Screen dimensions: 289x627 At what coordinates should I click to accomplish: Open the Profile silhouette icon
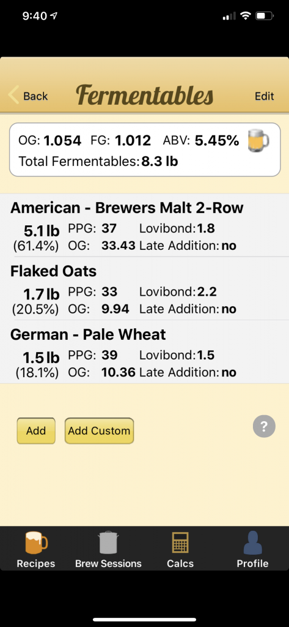253,543
